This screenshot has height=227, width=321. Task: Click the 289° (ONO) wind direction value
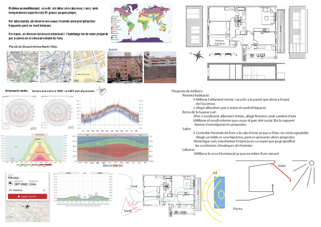point(21,184)
